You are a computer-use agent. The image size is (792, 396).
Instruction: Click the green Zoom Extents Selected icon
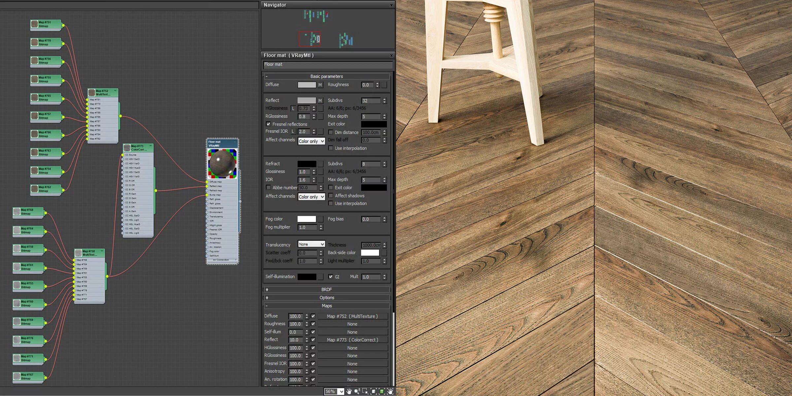pos(381,392)
